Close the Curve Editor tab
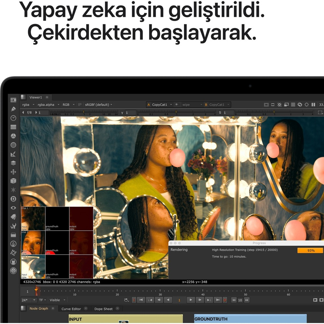This screenshot has height=324, width=324. 86,308
